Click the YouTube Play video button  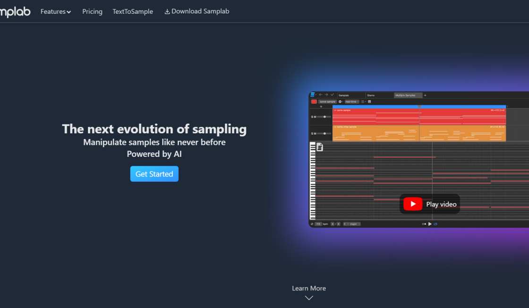click(x=429, y=204)
